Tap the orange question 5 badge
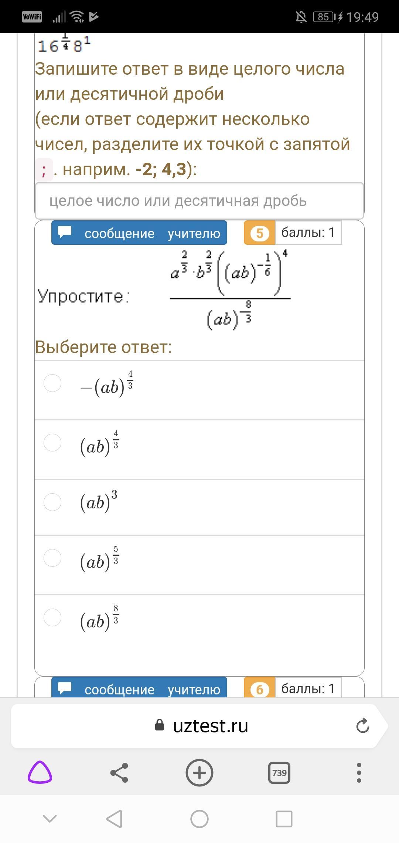 click(x=259, y=233)
